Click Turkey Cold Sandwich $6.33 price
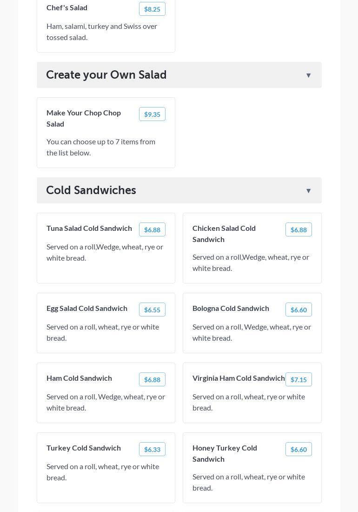The width and height of the screenshot is (358, 512). pyautogui.click(x=152, y=450)
